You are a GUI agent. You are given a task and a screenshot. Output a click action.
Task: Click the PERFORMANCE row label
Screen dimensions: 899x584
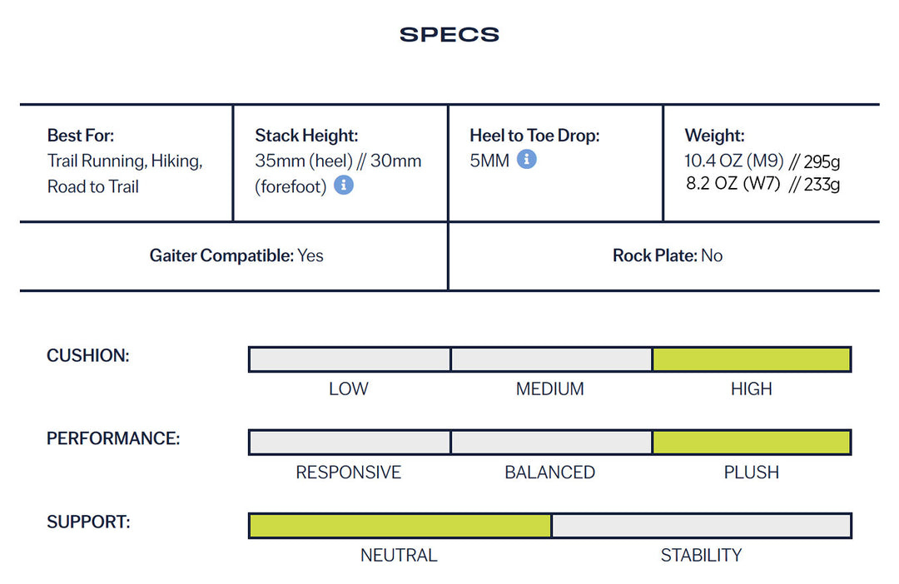[113, 438]
